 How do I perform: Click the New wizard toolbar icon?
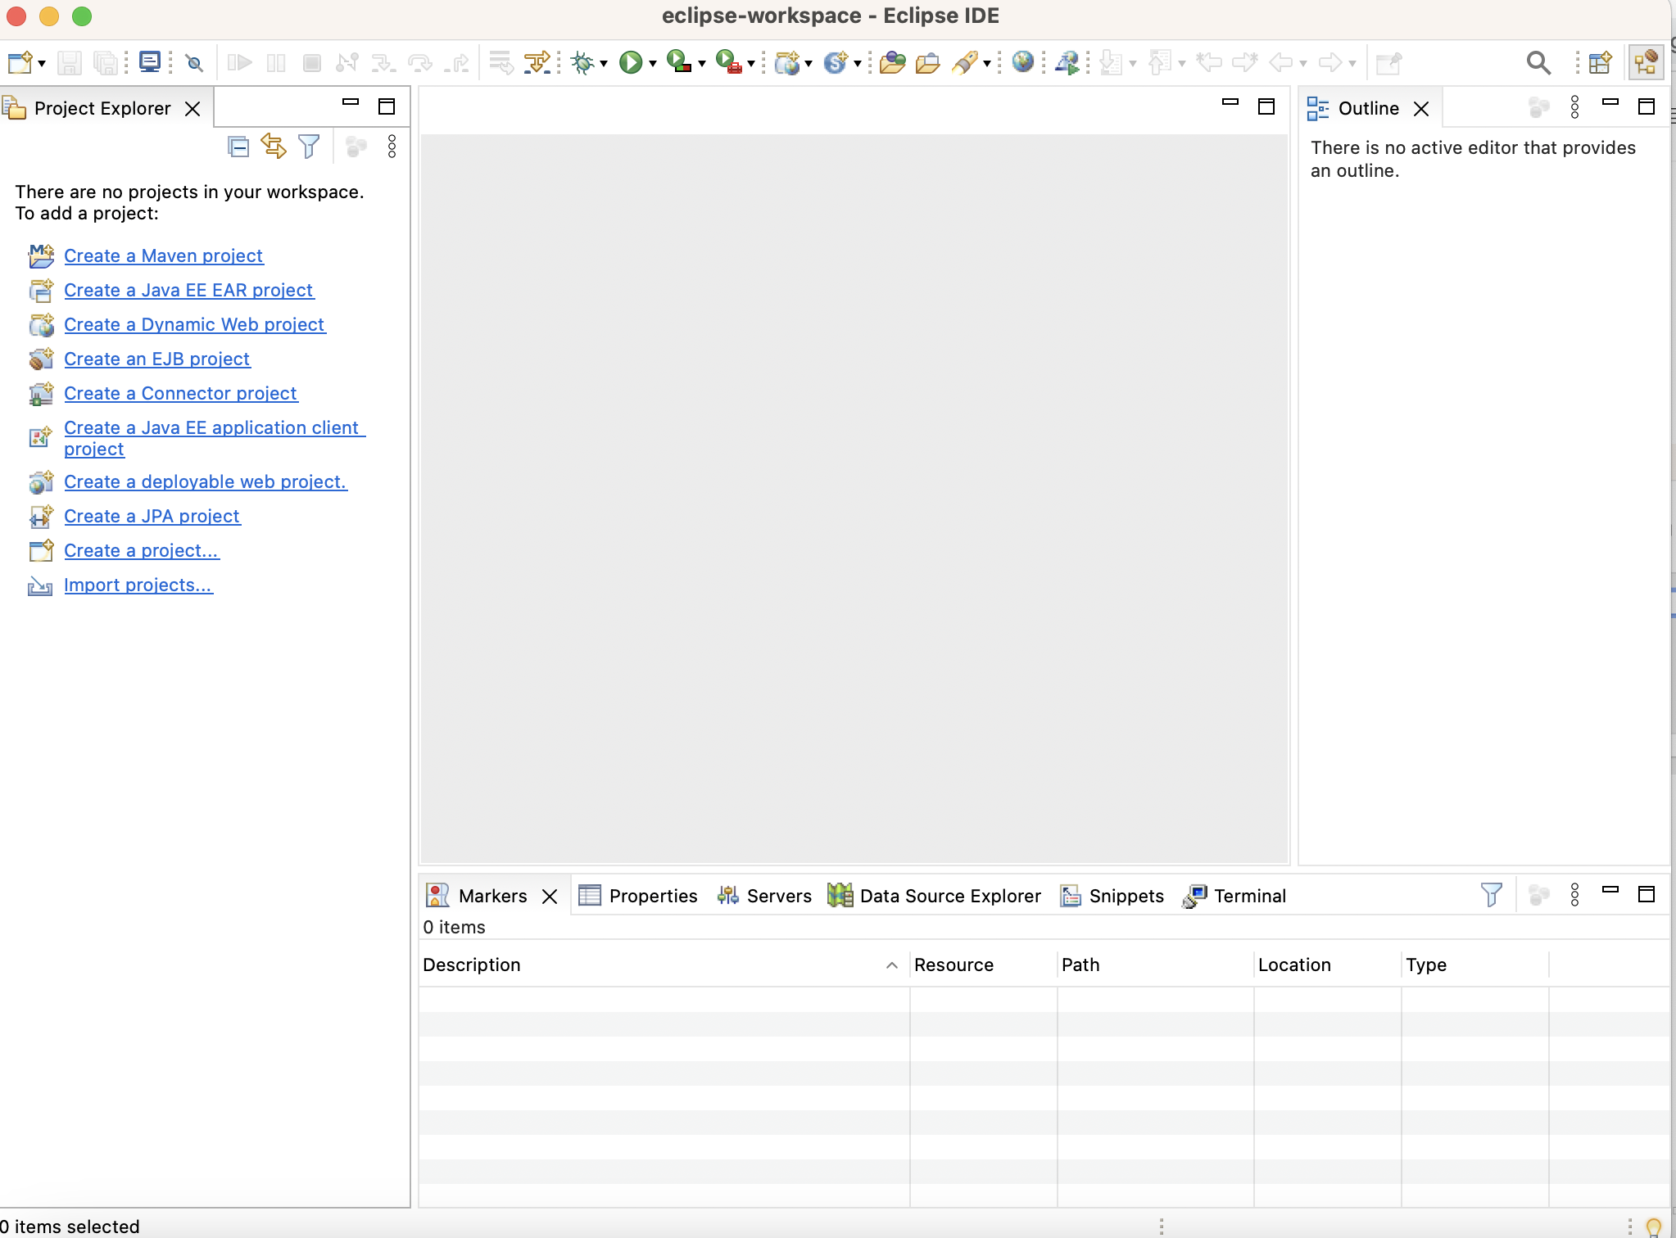19,62
